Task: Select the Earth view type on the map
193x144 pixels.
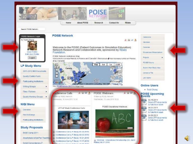Action: [118, 65]
